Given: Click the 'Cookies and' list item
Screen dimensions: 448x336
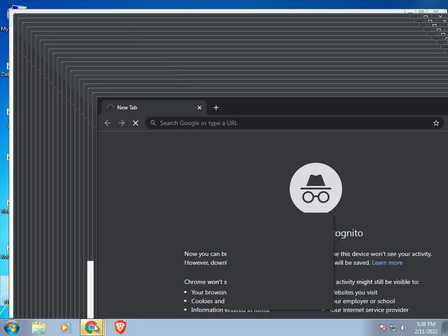Looking at the screenshot, I should click(208, 301).
